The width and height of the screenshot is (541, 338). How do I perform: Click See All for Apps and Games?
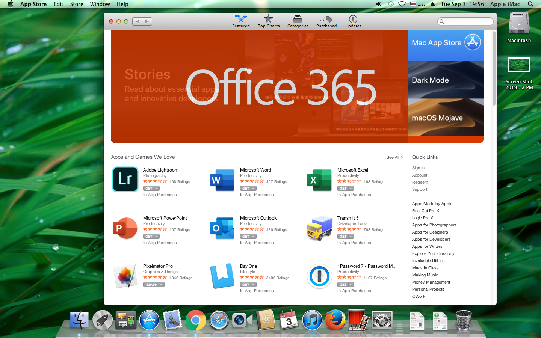click(394, 157)
